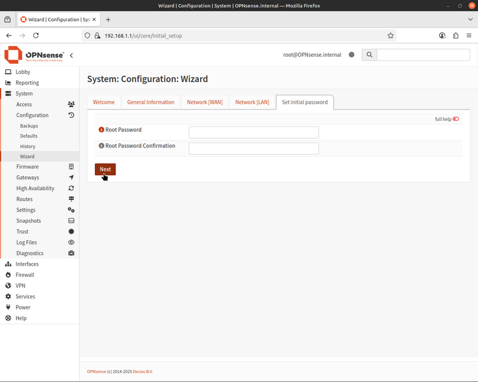Switch to the Welcome tab
Viewport: 478px width, 382px height.
104,102
